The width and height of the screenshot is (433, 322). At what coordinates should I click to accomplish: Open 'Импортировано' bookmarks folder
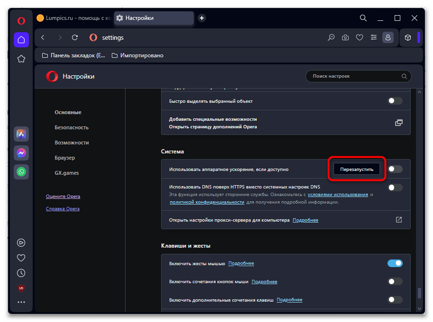pos(137,55)
